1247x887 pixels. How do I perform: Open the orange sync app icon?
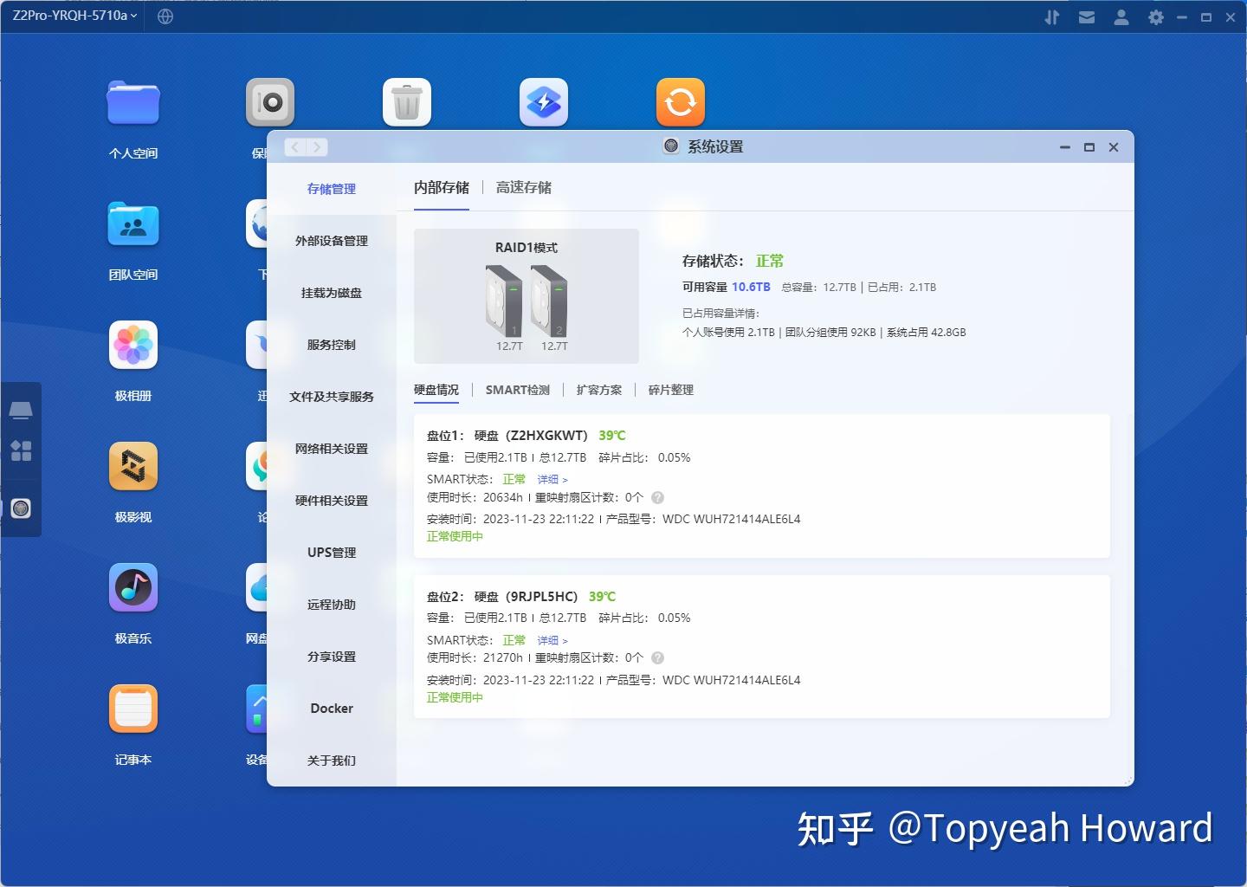pyautogui.click(x=681, y=102)
